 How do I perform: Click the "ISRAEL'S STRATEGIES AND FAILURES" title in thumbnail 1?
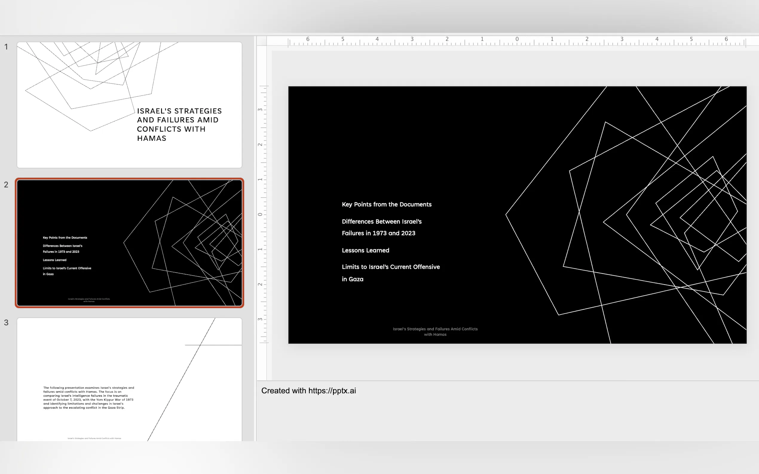click(x=179, y=124)
